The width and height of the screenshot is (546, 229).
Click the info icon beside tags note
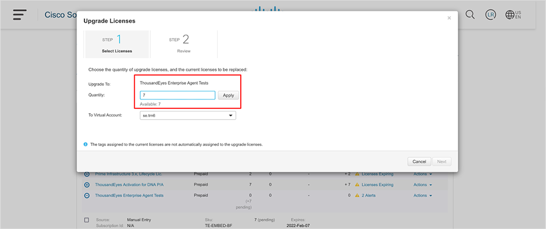tap(86, 144)
